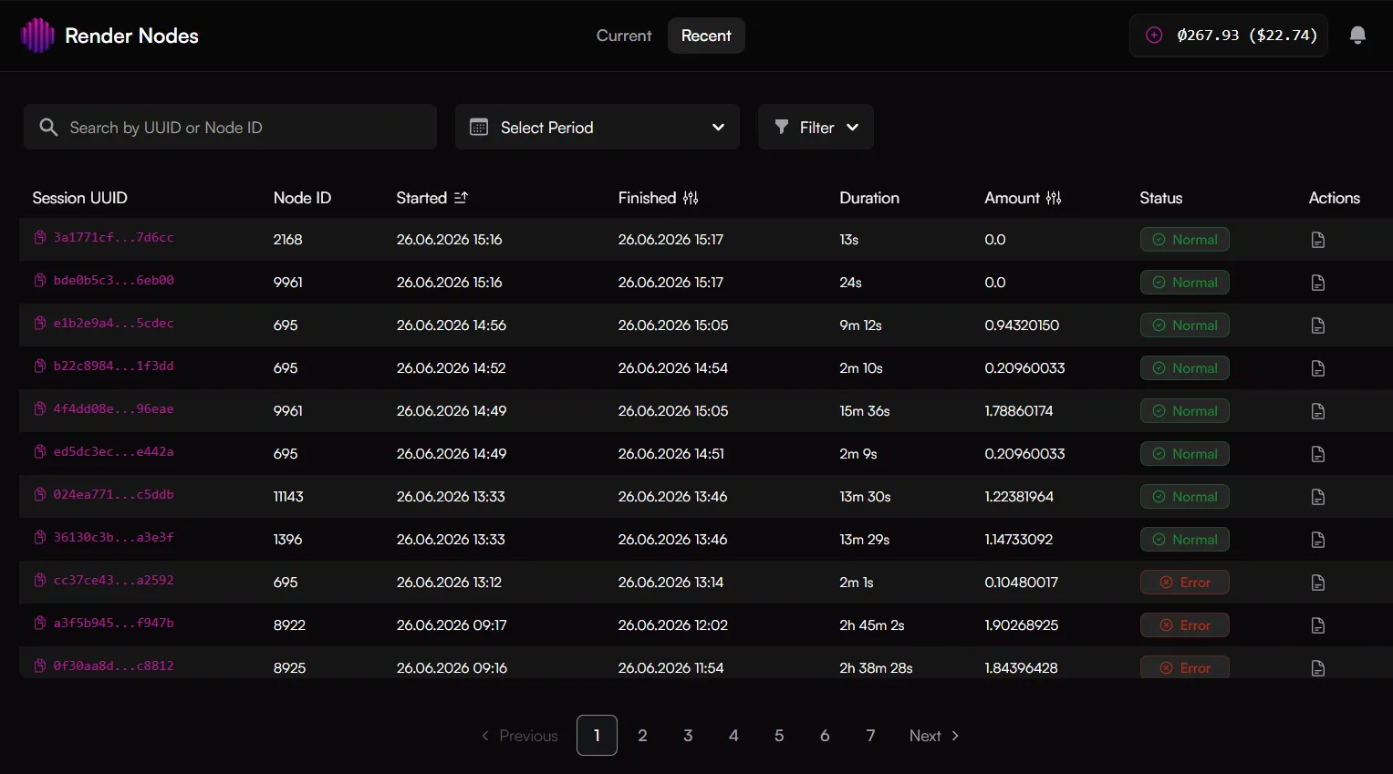
Task: Go to page 2
Action: (x=642, y=736)
